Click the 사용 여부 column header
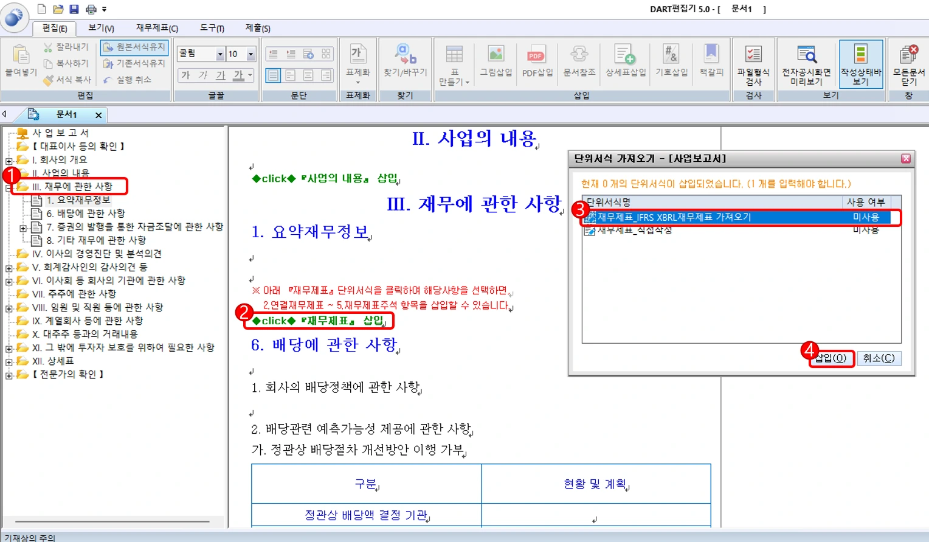929x542 pixels. (866, 202)
